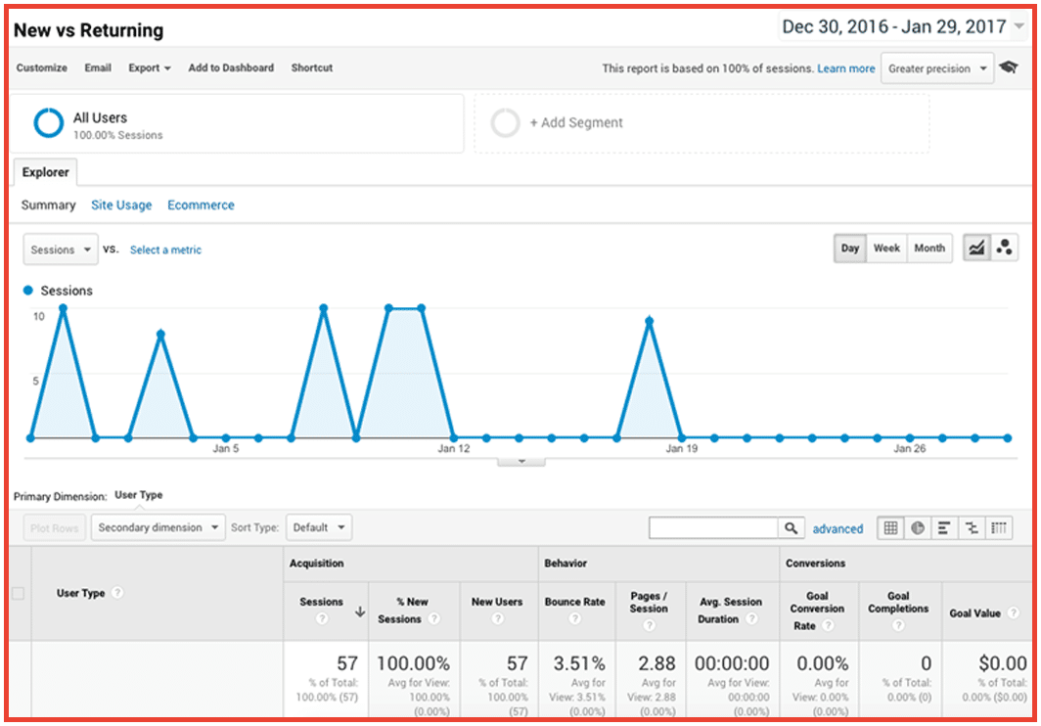Image resolution: width=1041 pixels, height=726 pixels.
Task: Select the pivot table view icon
Action: pos(999,528)
